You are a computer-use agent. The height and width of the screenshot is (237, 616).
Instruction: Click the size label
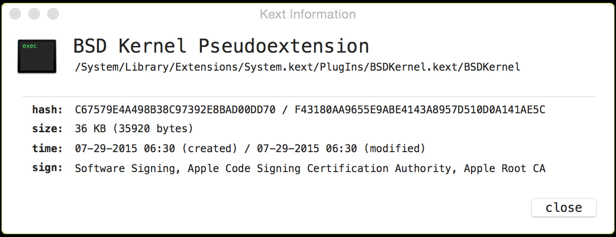click(x=47, y=129)
